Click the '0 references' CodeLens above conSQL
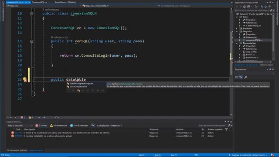Image resolution: width=279 pixels, height=157 pixels. coord(59,37)
